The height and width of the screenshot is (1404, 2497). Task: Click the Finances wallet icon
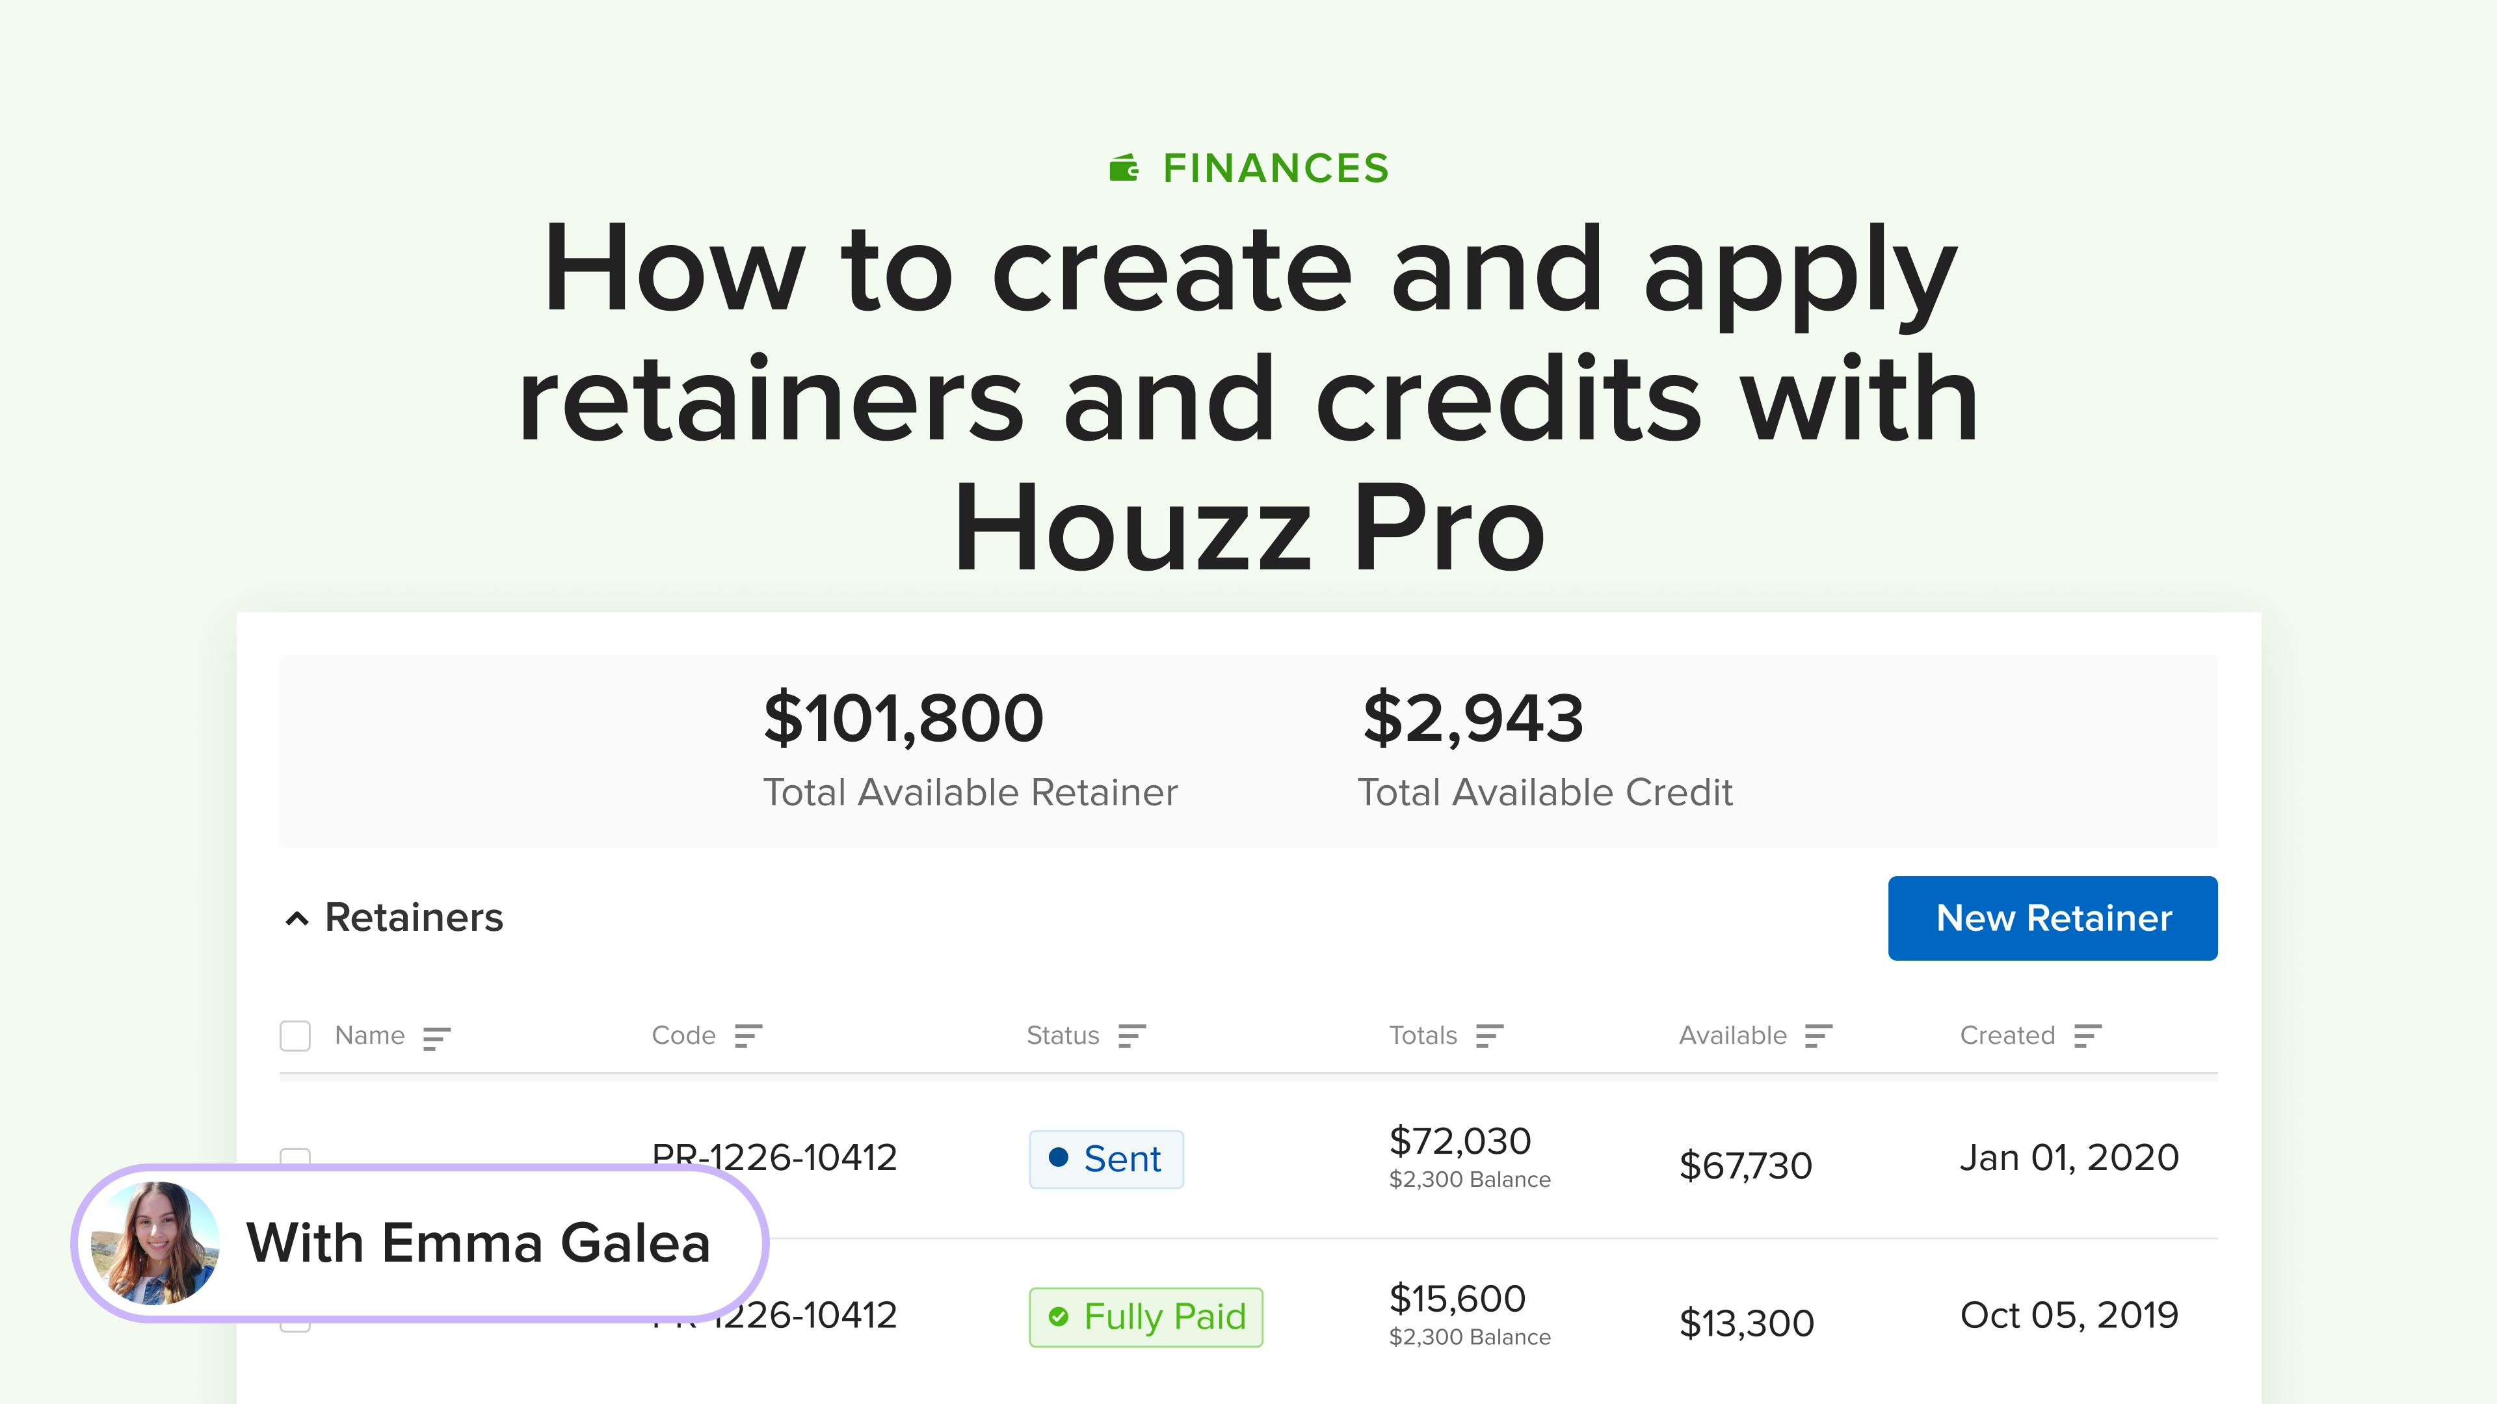coord(1124,168)
